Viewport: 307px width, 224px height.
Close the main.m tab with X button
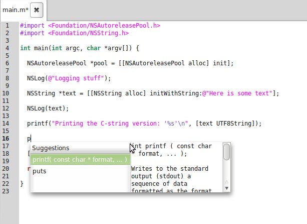point(37,10)
